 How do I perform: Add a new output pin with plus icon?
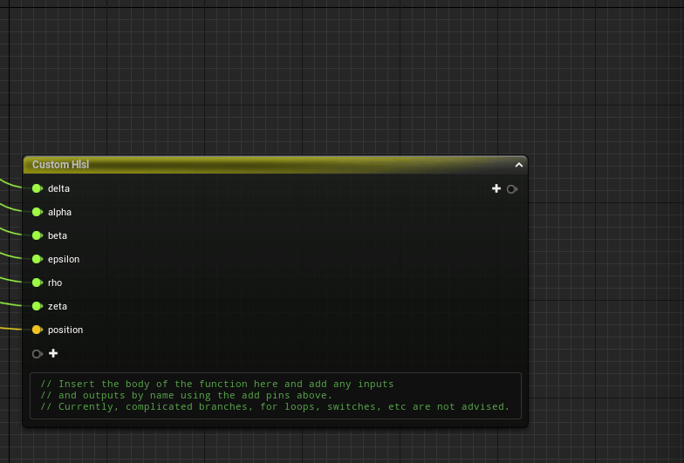pyautogui.click(x=496, y=188)
